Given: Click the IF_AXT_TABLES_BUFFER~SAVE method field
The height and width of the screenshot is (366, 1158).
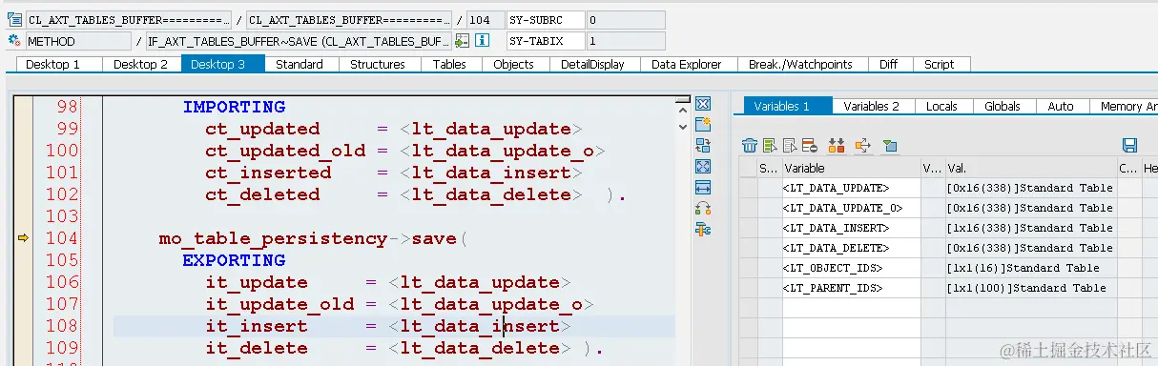Looking at the screenshot, I should pos(299,41).
